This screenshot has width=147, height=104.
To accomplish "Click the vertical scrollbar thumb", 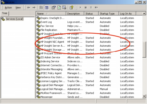I will [x=144, y=49].
